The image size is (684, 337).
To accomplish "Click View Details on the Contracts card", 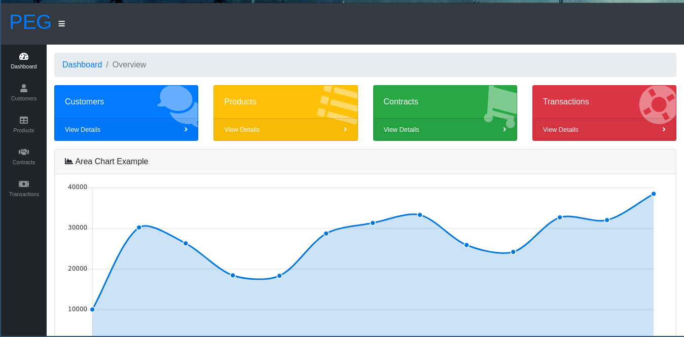I will [401, 129].
